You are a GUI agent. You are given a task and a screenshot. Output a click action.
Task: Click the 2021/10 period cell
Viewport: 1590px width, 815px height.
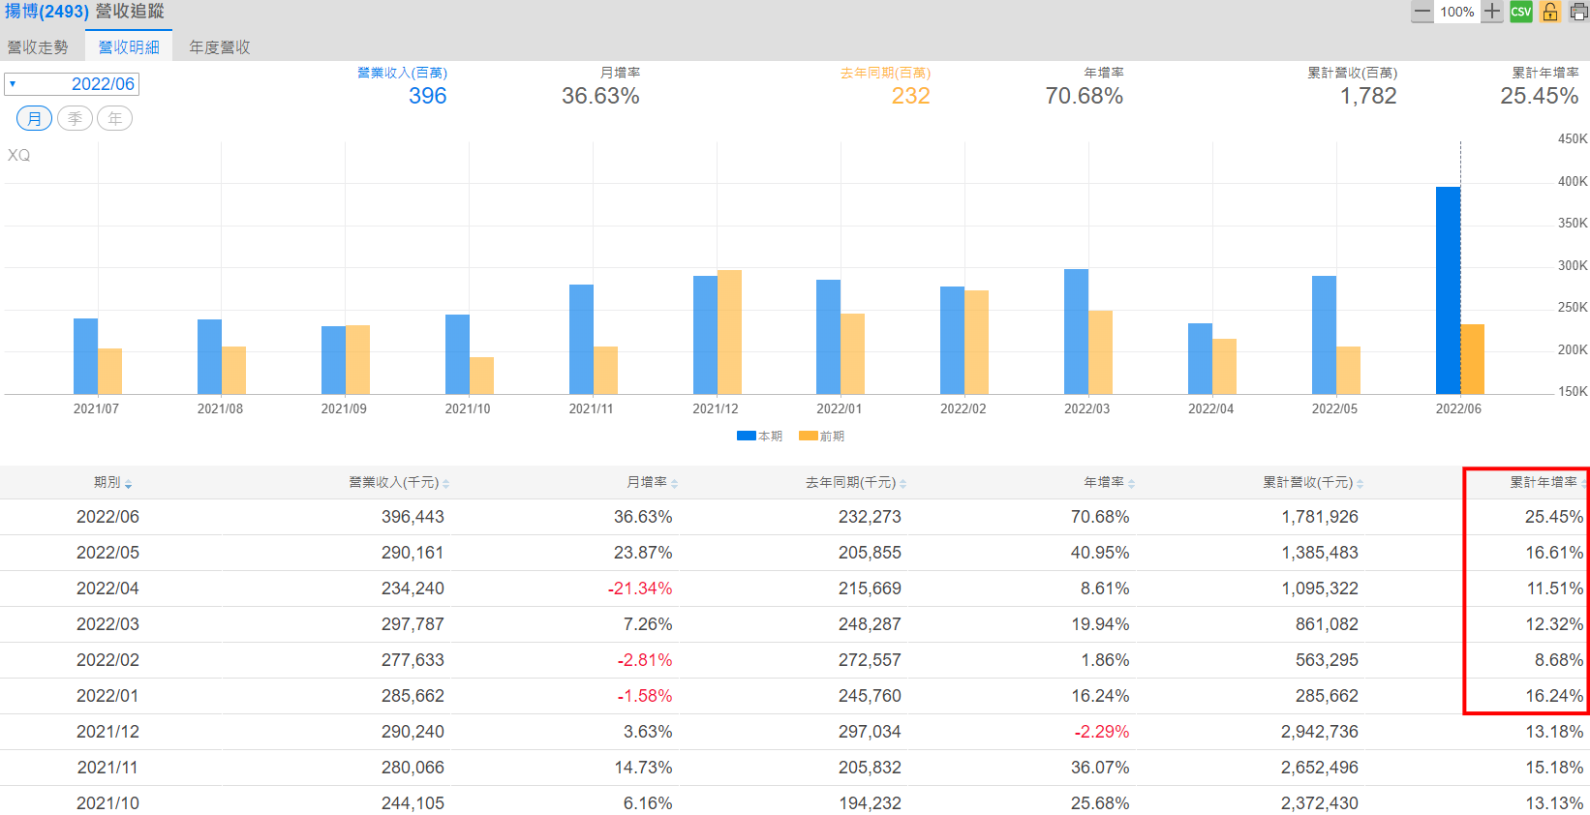click(x=107, y=803)
